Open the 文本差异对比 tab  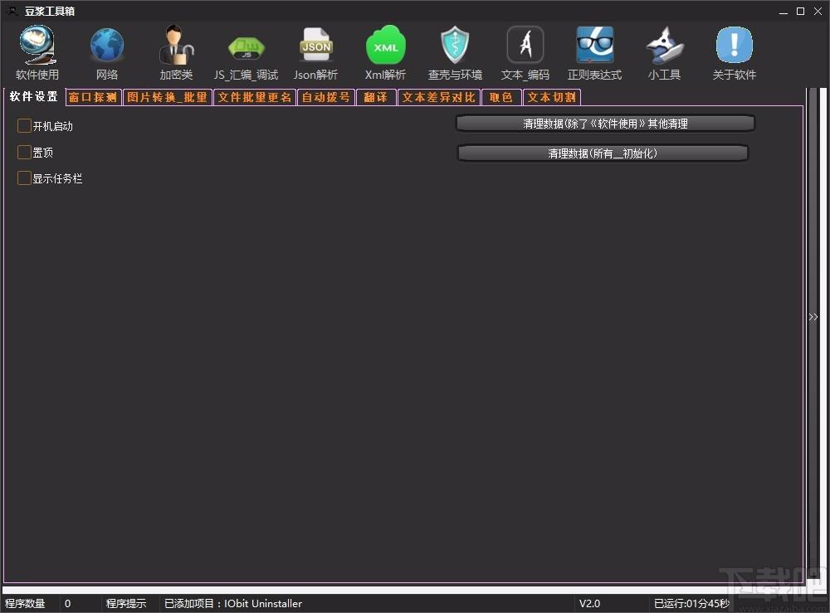[x=439, y=97]
